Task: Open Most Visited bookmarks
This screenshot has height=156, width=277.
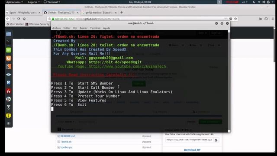Action: 15,24
